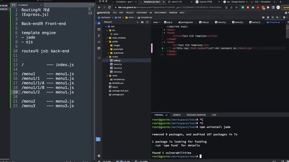This screenshot has height=162, width=289.
Task: Open the browser profile avatar
Action: 278,7
